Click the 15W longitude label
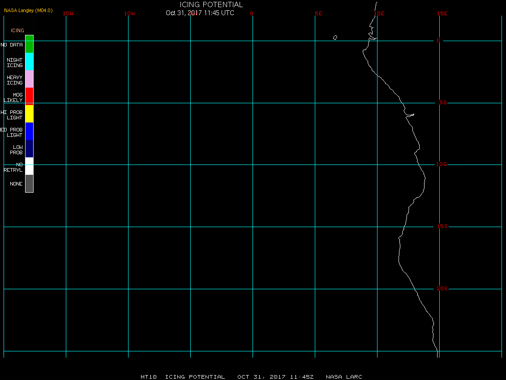This screenshot has height=380, width=506. pos(68,13)
